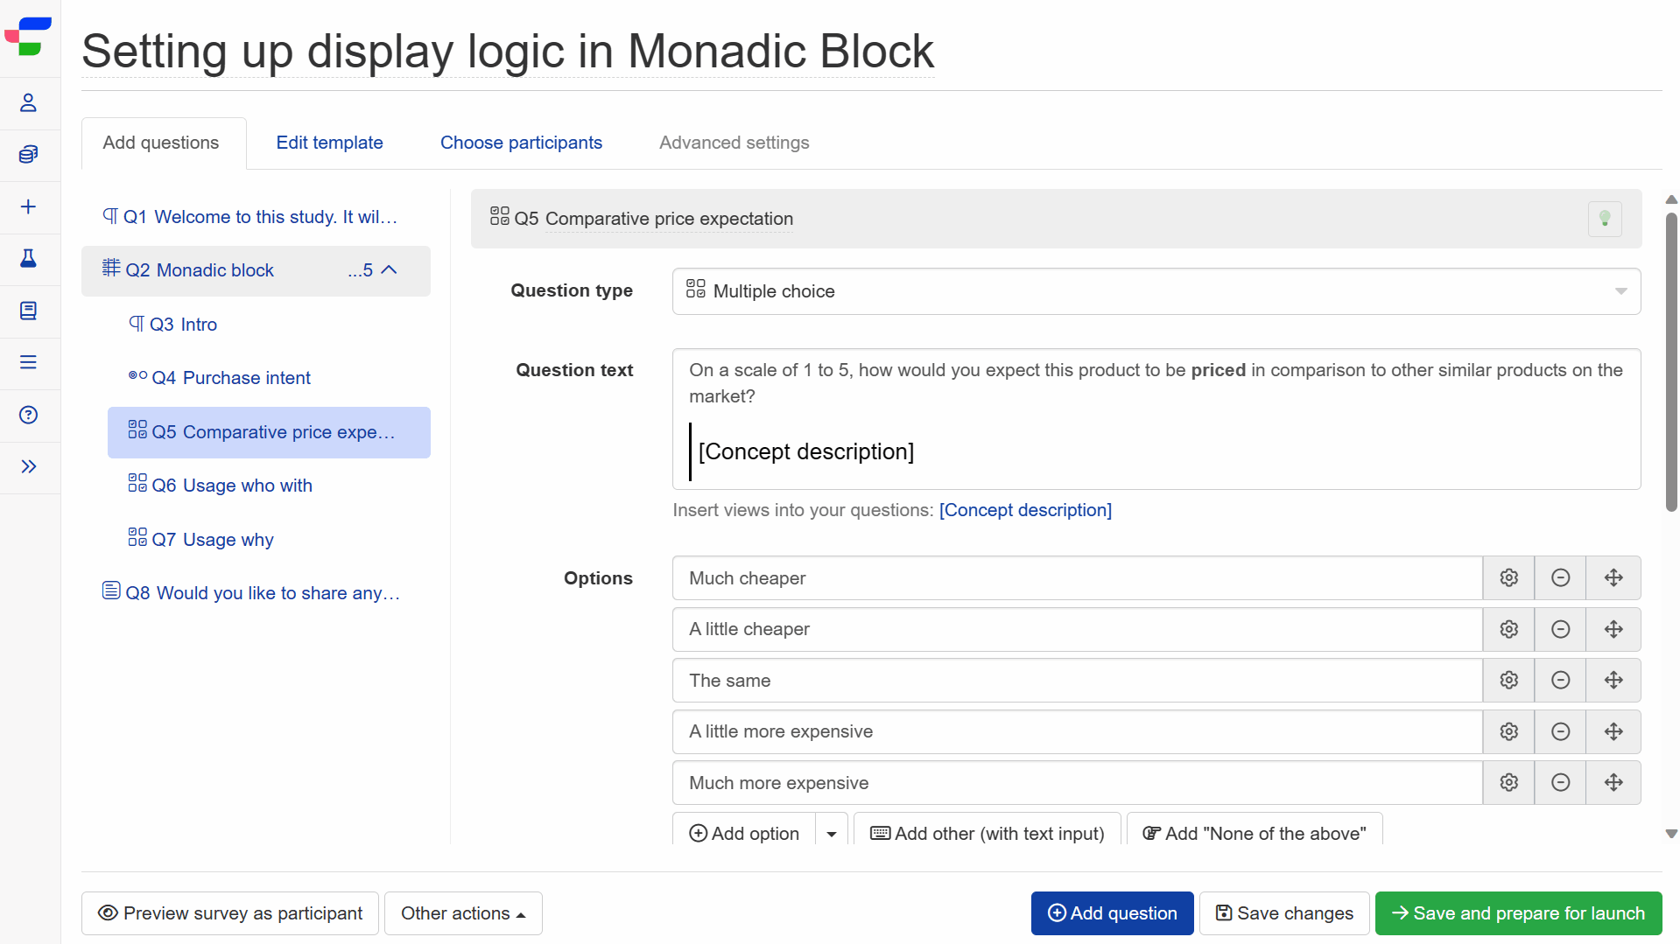Click the plus icon in left sidebar
1680x944 pixels.
pos(28,206)
